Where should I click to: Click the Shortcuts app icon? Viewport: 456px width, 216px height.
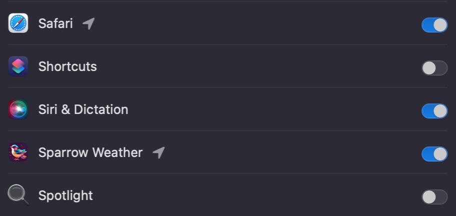[18, 66]
